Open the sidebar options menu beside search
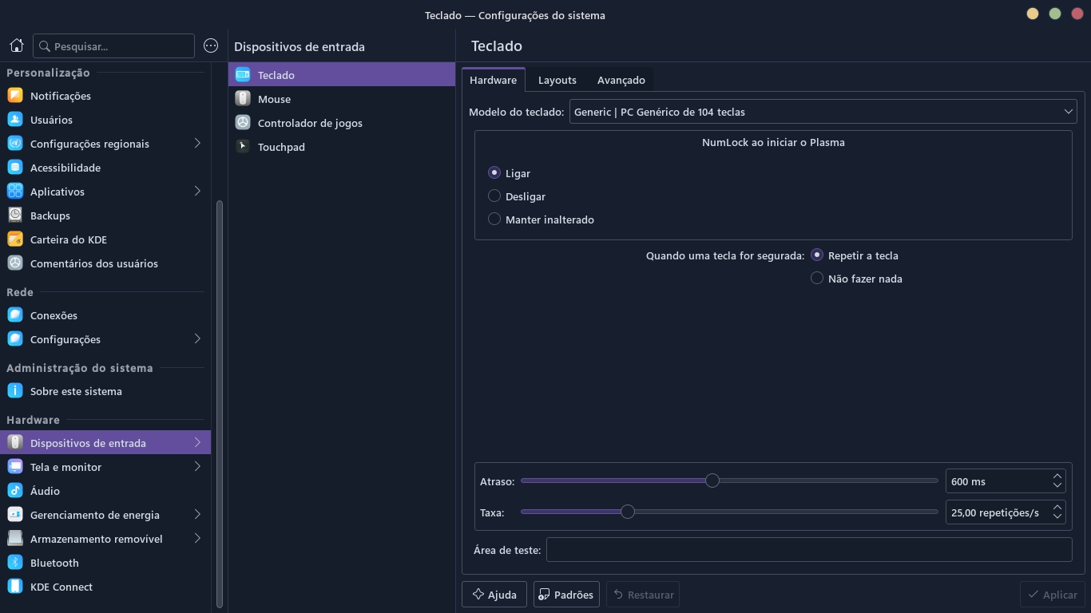1091x613 pixels. pyautogui.click(x=211, y=46)
